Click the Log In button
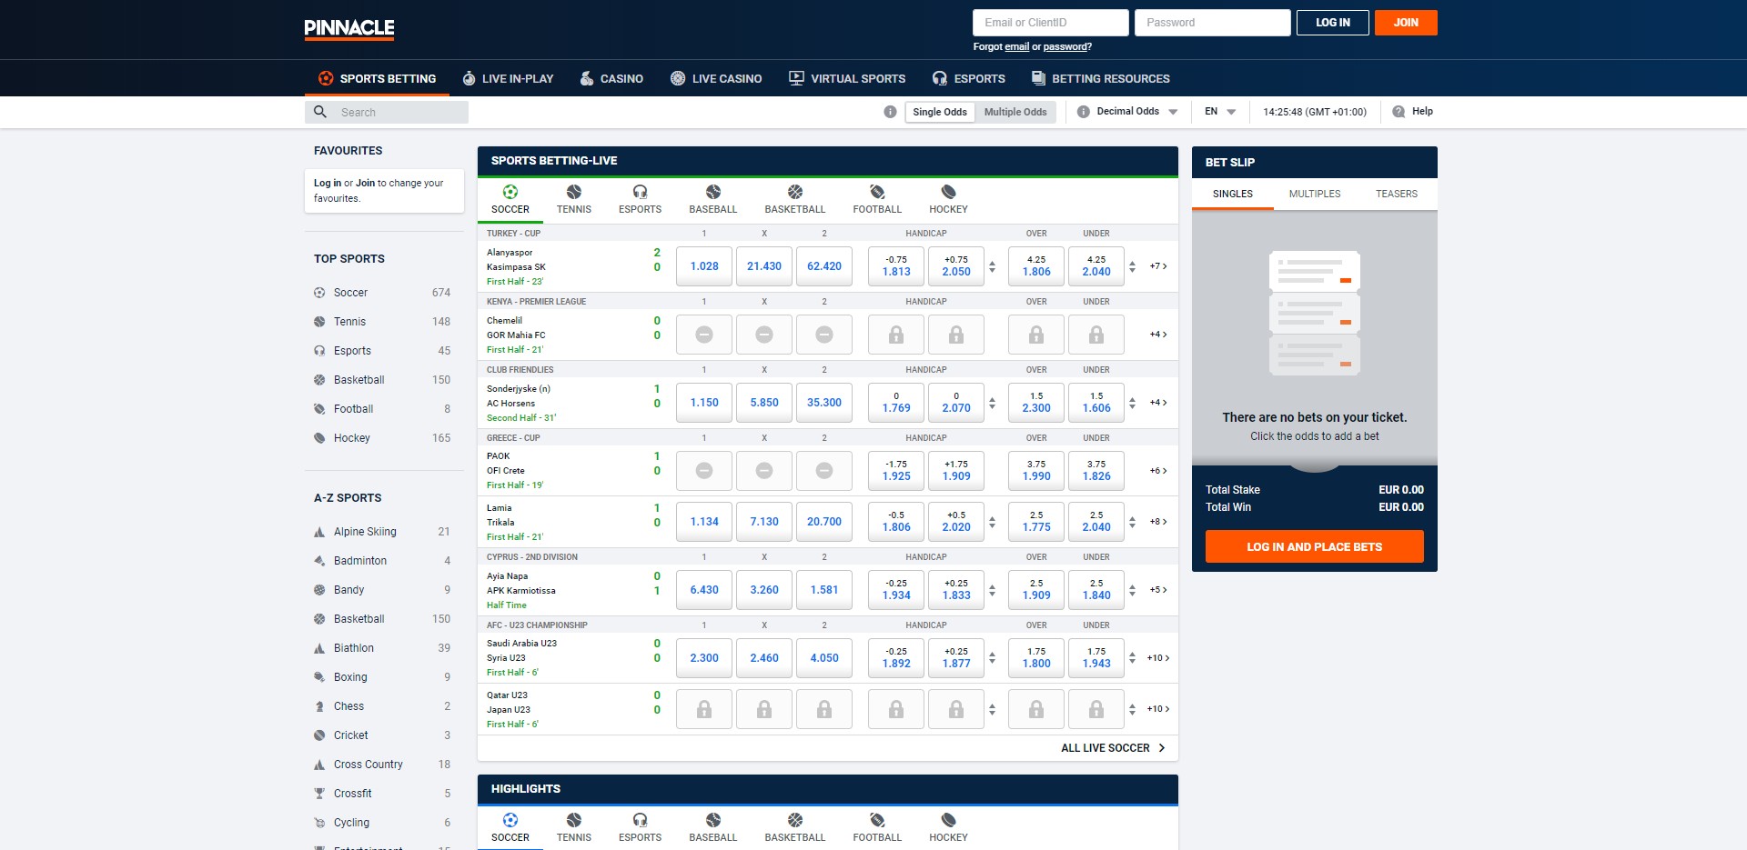The image size is (1747, 850). [x=1333, y=23]
